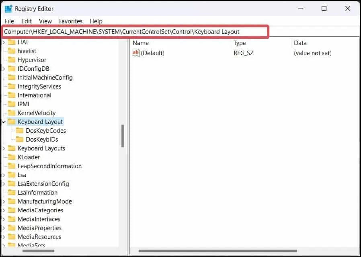The width and height of the screenshot is (361, 257).
Task: Select the MediaResources folder icon
Action: (12, 236)
